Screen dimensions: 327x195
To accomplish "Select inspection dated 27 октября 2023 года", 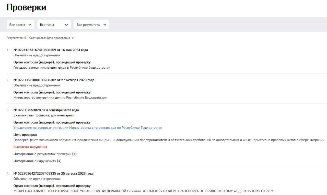I will click(54, 80).
